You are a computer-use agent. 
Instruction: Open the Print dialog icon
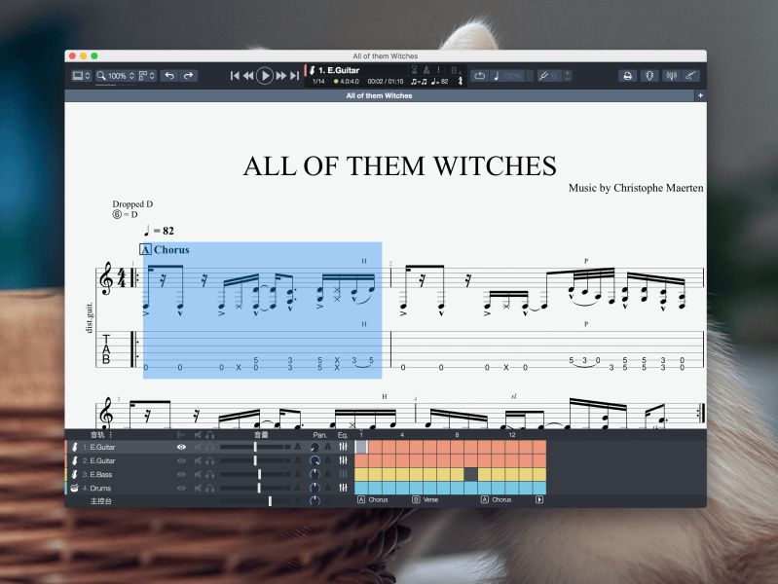point(628,75)
